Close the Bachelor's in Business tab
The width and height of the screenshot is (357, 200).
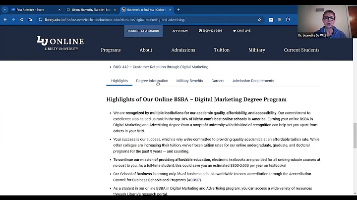(170, 10)
